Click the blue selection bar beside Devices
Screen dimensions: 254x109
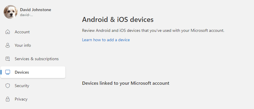(x=1, y=72)
